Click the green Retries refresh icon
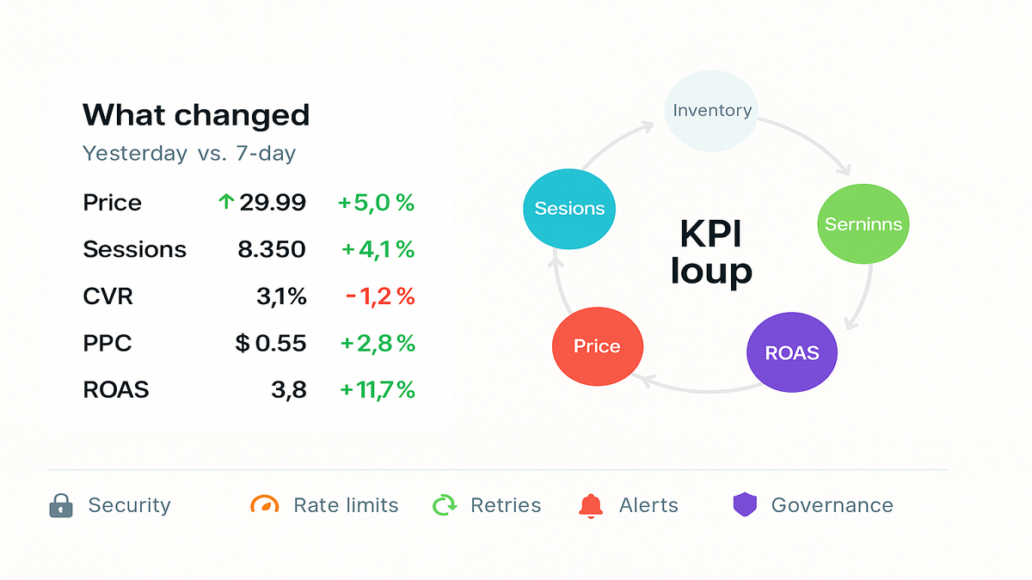Screen dimensions: 1032x580 (445, 505)
